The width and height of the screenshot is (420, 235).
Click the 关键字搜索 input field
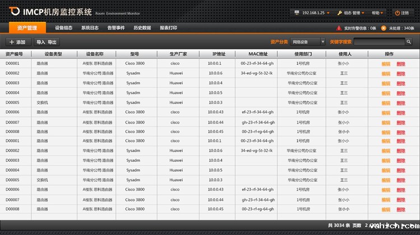pyautogui.click(x=379, y=42)
